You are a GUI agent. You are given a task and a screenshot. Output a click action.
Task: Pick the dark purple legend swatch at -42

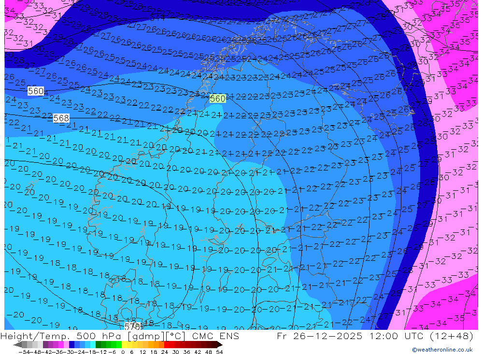[x=45, y=344]
